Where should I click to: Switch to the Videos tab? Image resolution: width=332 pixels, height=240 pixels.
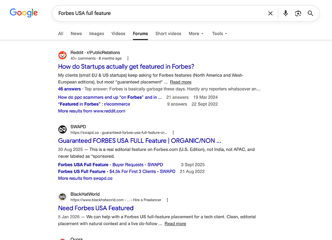point(118,34)
